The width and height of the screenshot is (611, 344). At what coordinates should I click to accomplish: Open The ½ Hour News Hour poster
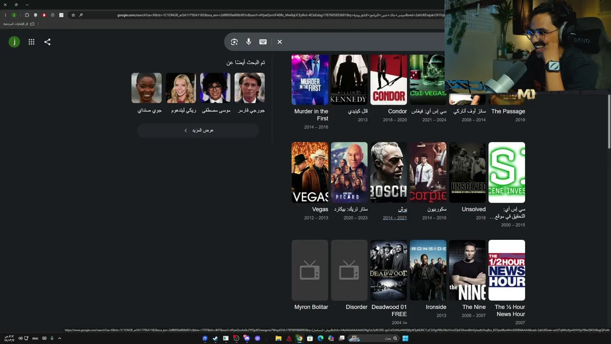(x=507, y=270)
